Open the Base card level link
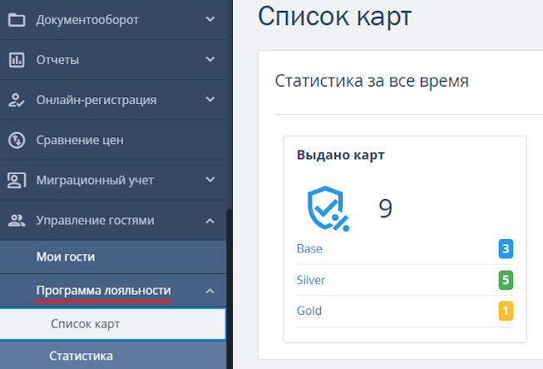 (309, 248)
